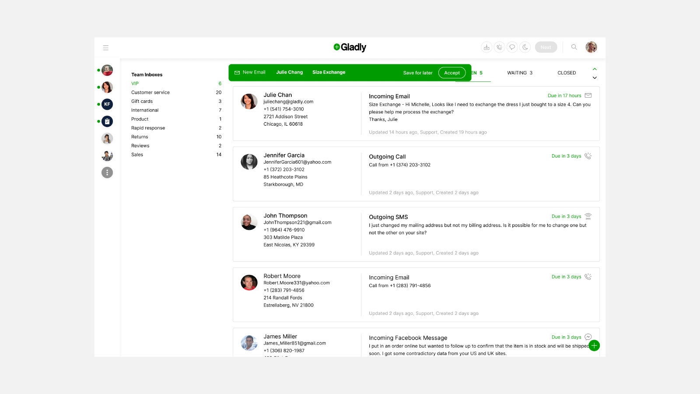Open the Customer service team inbox
This screenshot has width=700, height=394.
click(x=150, y=92)
